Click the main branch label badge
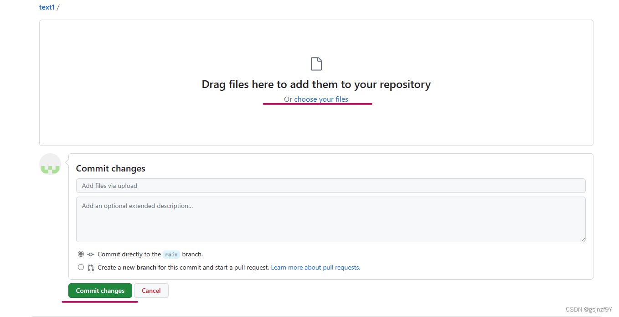The width and height of the screenshot is (619, 317). point(171,255)
